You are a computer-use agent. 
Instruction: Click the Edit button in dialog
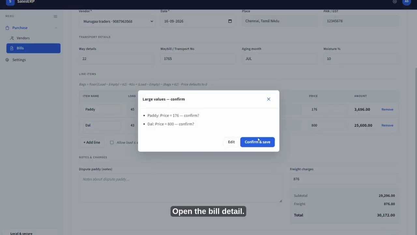(x=231, y=142)
